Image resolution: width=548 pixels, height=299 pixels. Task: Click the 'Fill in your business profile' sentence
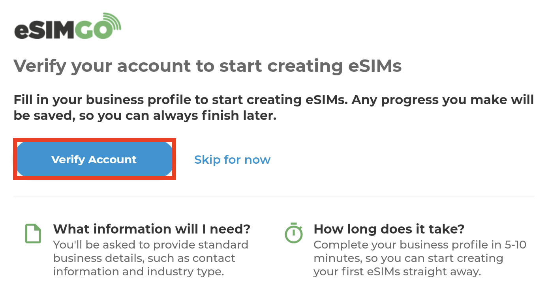tap(274, 107)
